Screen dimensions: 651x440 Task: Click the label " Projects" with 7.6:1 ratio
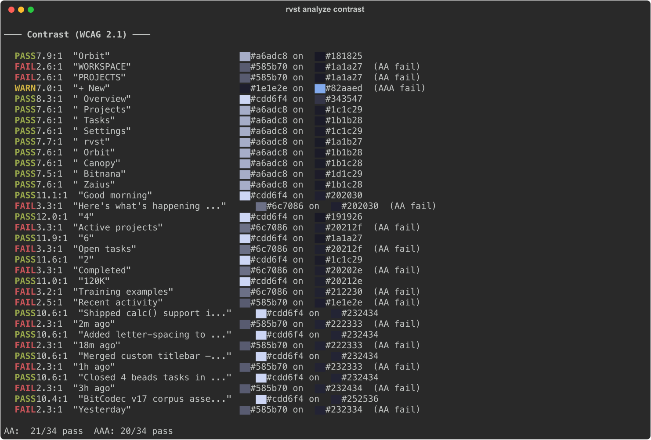click(x=102, y=110)
